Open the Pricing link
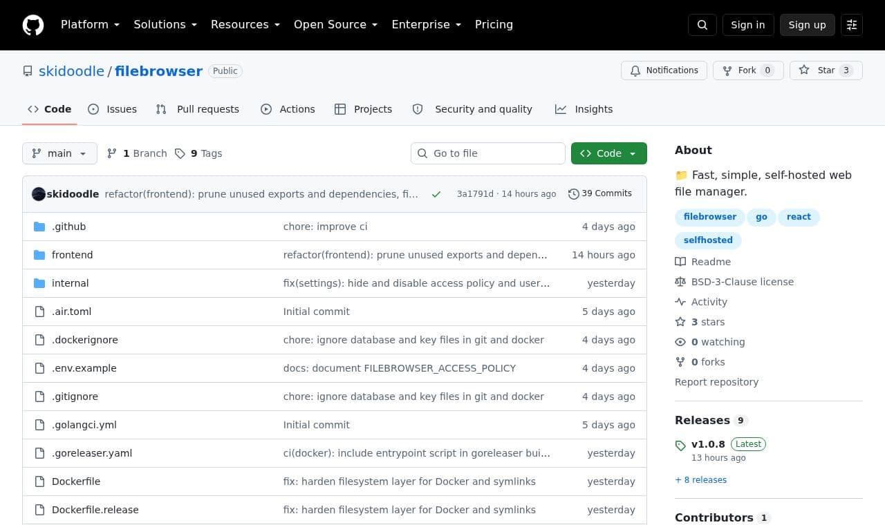The width and height of the screenshot is (885, 525). click(494, 25)
